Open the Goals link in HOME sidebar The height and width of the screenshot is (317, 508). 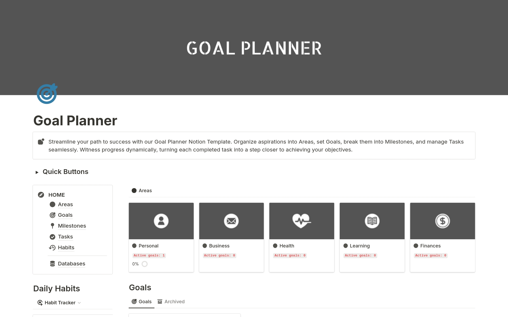coord(65,215)
